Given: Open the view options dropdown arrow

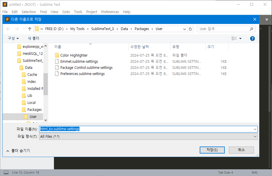Looking at the screenshot, I should 241,39.
